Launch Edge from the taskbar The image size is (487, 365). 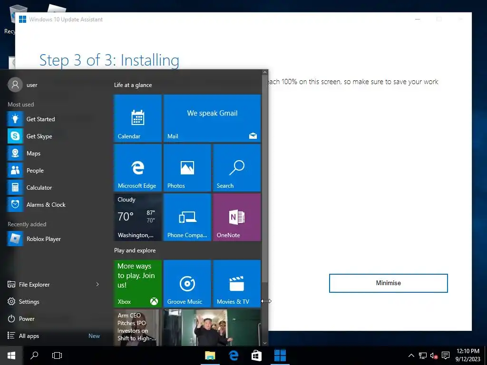tap(233, 355)
